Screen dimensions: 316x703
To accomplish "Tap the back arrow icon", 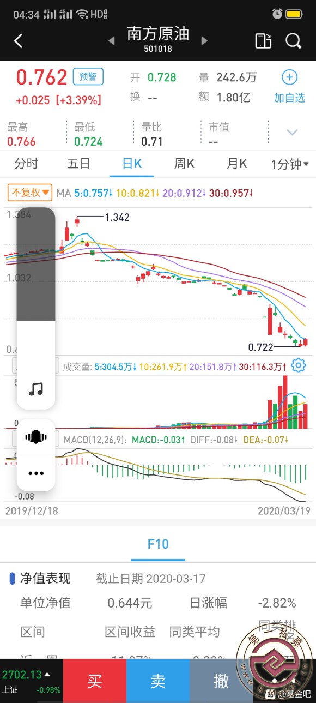I will pyautogui.click(x=19, y=41).
